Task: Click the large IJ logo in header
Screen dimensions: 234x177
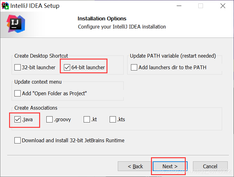Action: click(16, 24)
